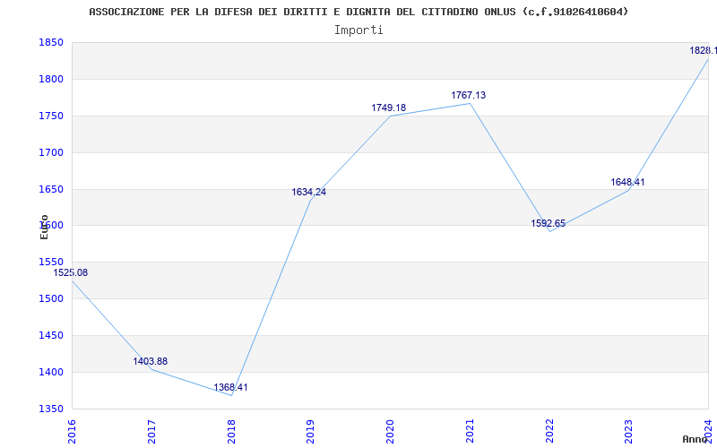Click y-axis tick value 1700
The height and width of the screenshot is (448, 717).
click(x=51, y=152)
